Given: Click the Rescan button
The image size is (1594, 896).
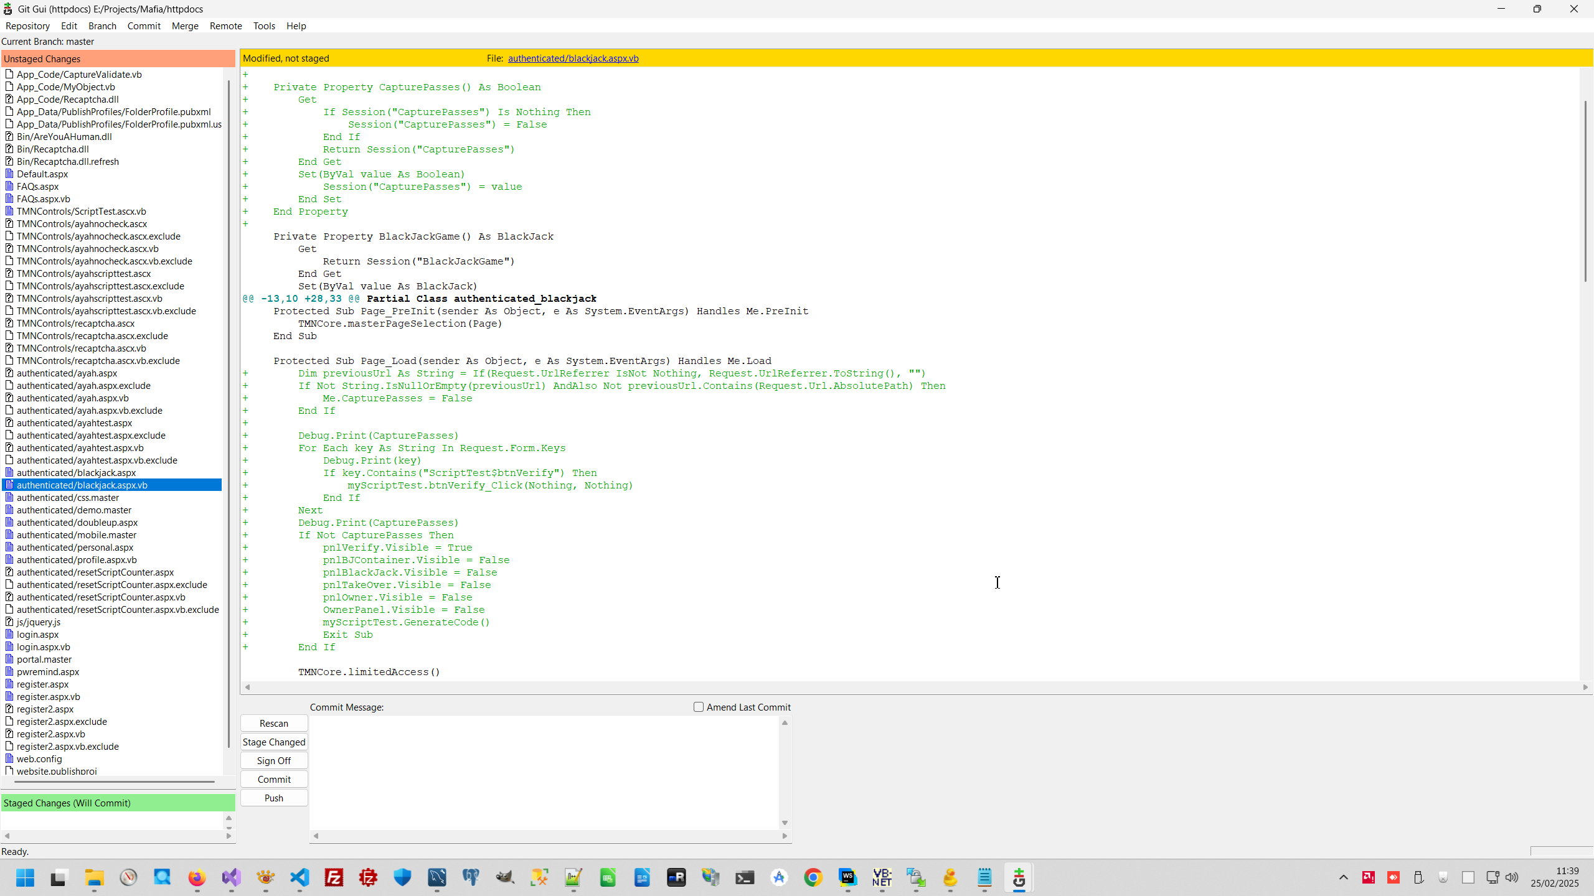Looking at the screenshot, I should pyautogui.click(x=274, y=723).
